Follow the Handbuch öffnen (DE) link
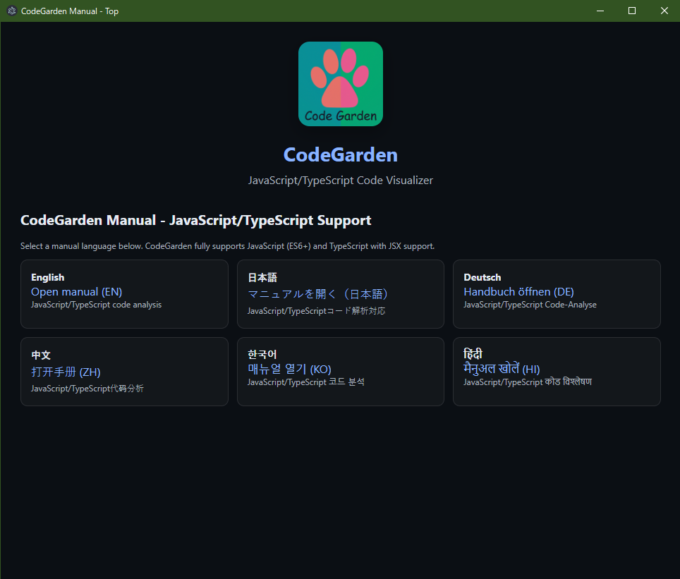The height and width of the screenshot is (579, 680). click(x=518, y=291)
